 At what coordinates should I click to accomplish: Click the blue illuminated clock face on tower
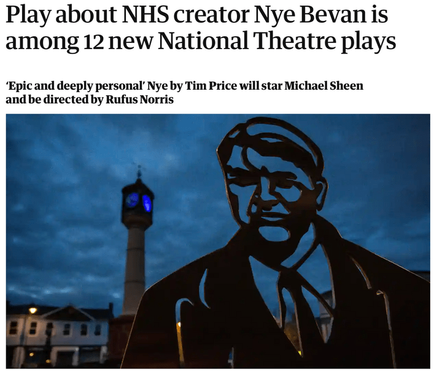point(147,203)
